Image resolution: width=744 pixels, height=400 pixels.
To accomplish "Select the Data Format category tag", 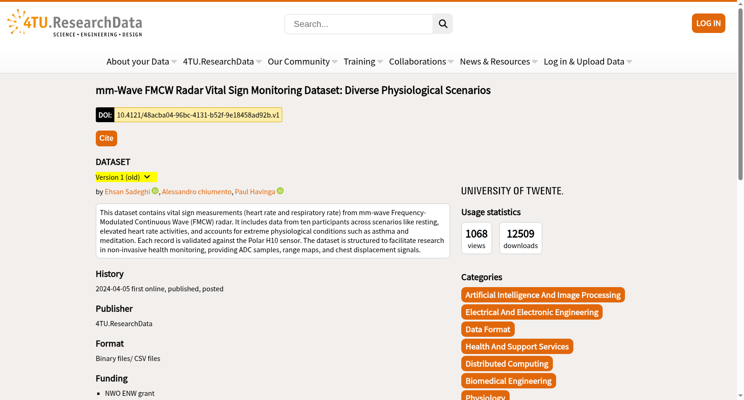I will tap(488, 329).
